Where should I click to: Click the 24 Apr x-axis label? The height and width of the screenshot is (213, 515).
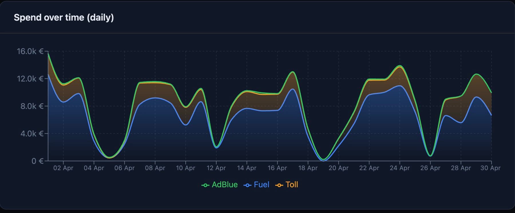point(400,168)
